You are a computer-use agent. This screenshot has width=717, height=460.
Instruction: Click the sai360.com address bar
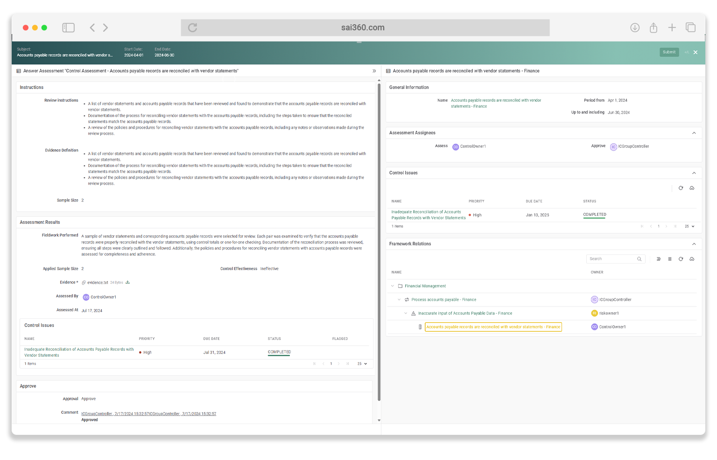point(365,28)
